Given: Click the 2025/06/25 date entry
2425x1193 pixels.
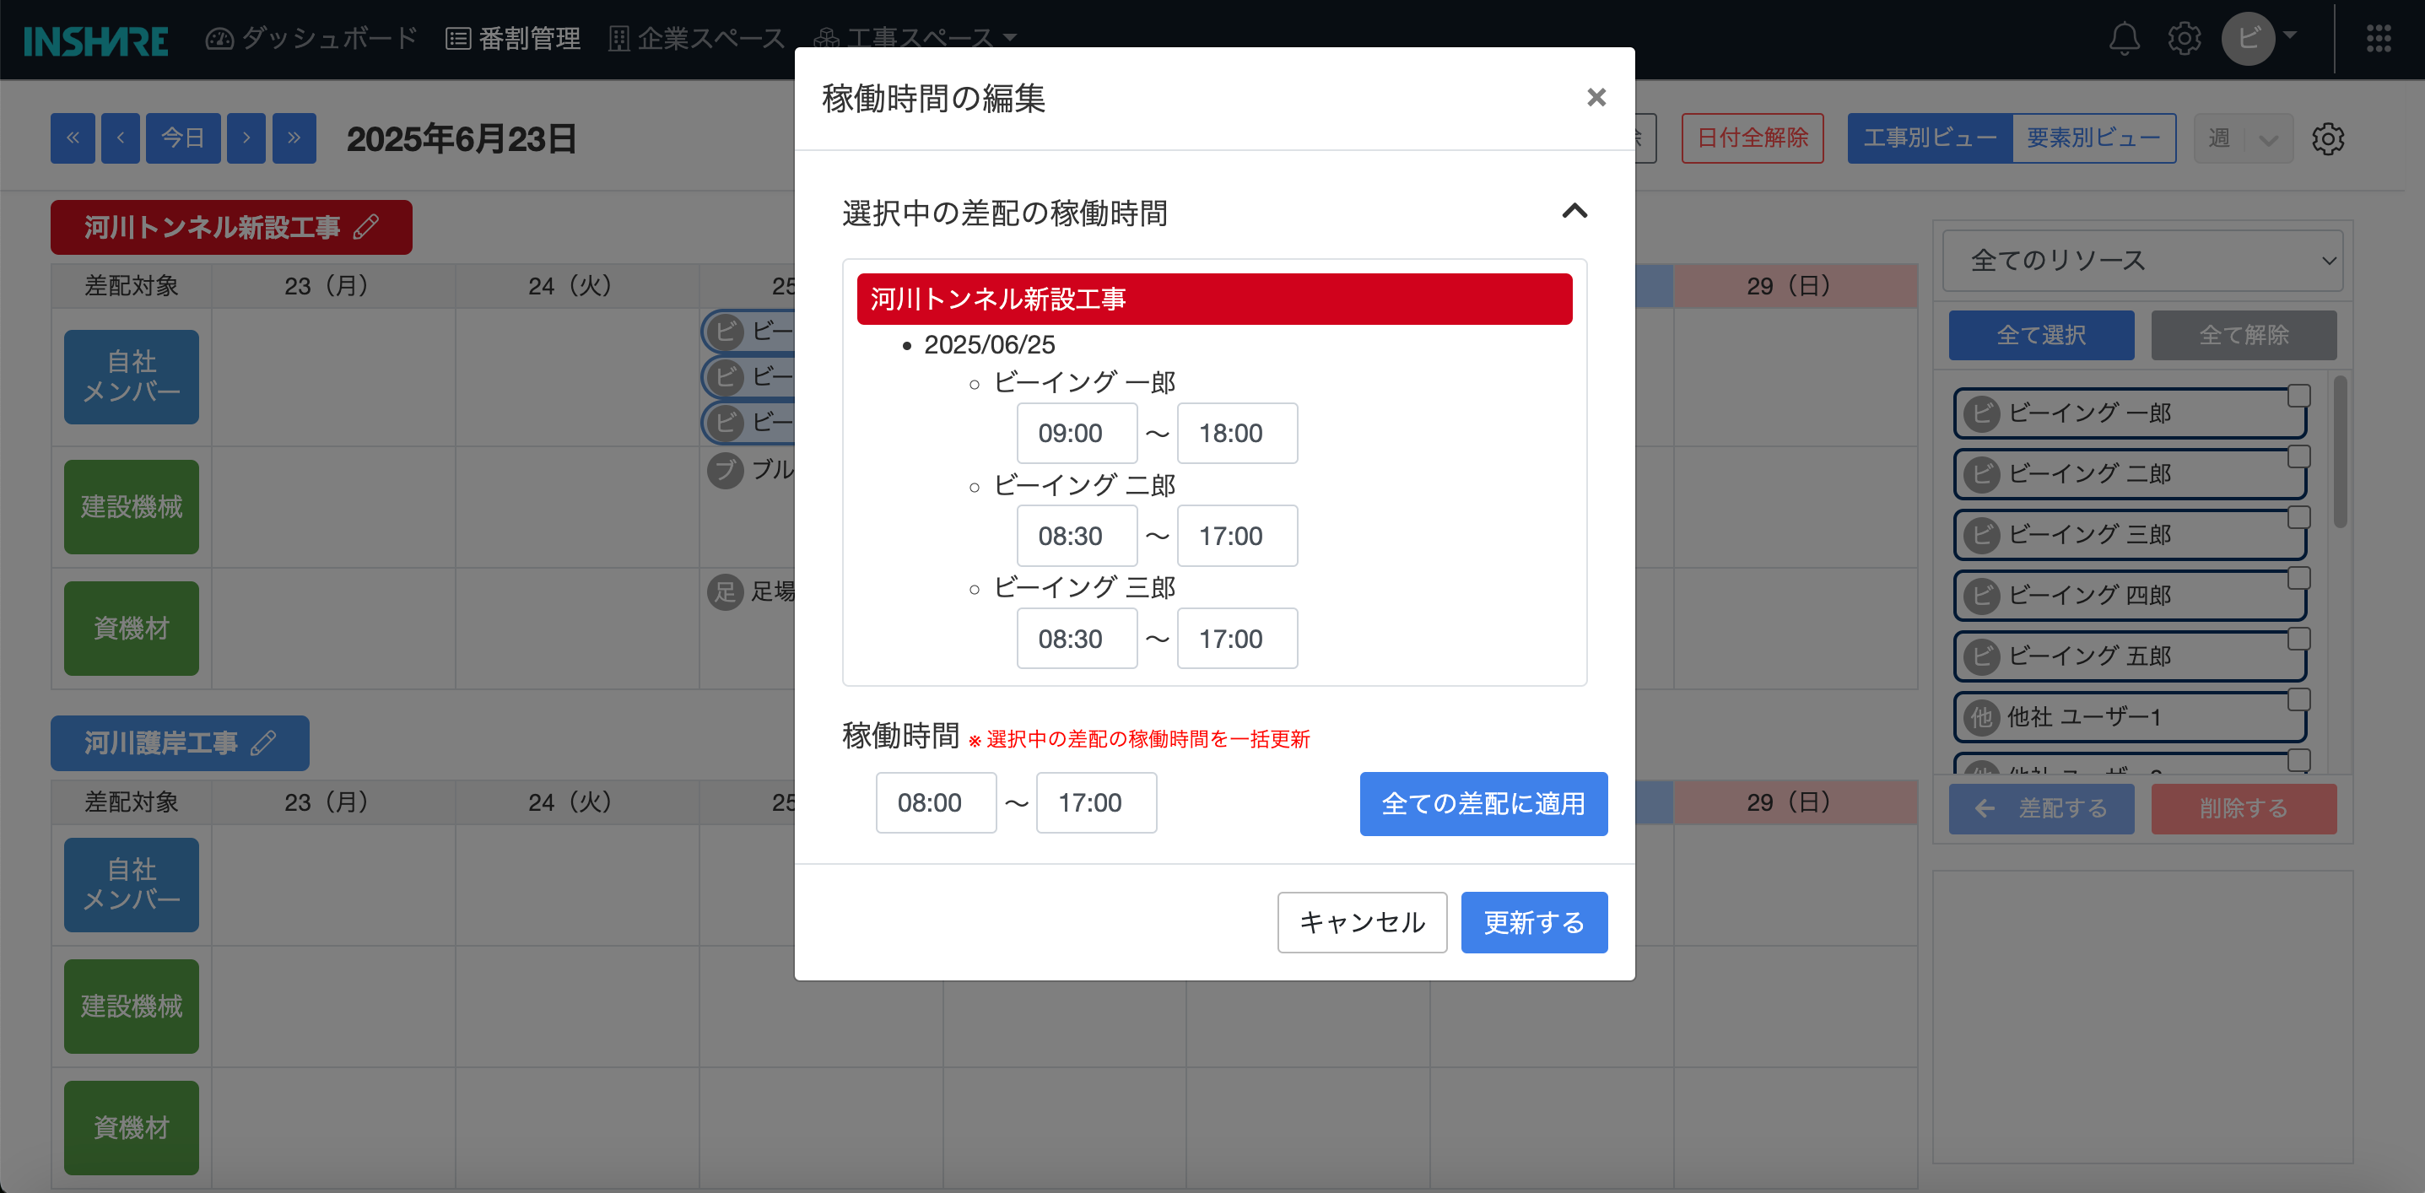Looking at the screenshot, I should [990, 344].
